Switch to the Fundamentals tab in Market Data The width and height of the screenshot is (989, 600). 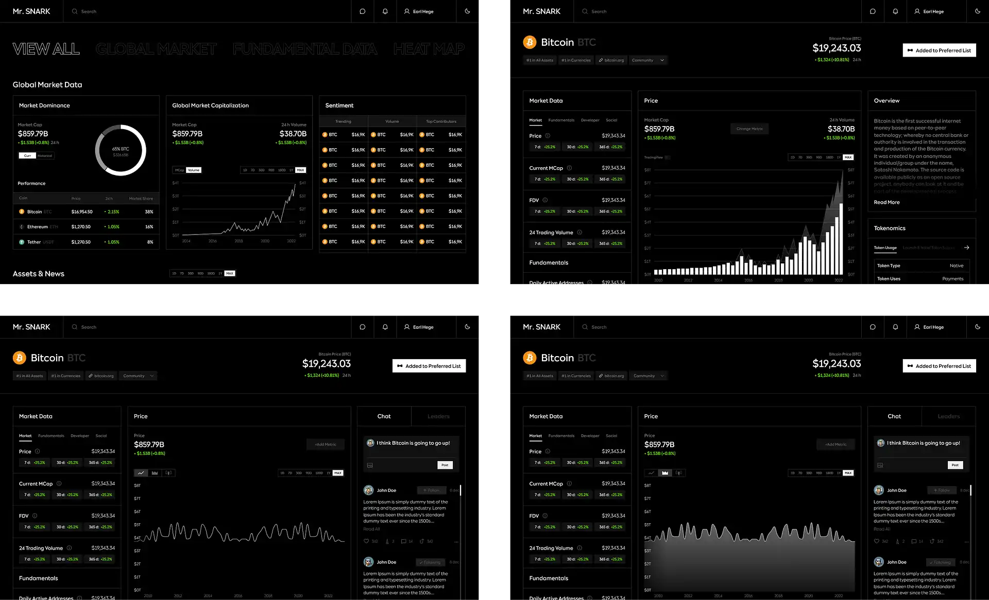click(x=561, y=120)
